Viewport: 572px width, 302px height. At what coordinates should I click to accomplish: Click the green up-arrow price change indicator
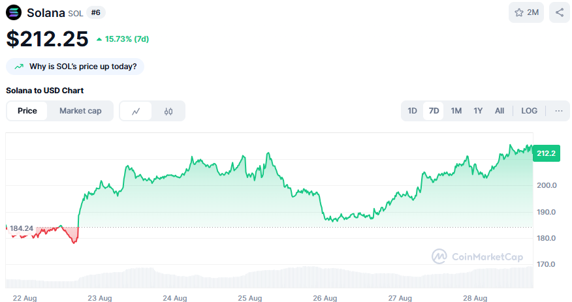click(x=99, y=39)
